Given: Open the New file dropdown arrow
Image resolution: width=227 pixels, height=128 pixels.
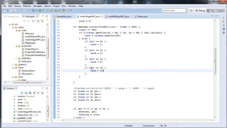Looking at the screenshot, I should (x=8, y=11).
